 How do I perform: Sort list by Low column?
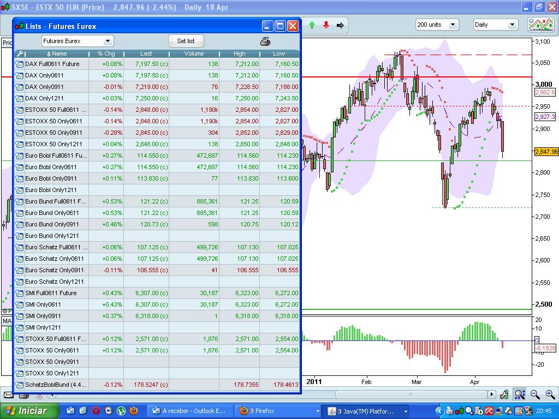pos(279,54)
